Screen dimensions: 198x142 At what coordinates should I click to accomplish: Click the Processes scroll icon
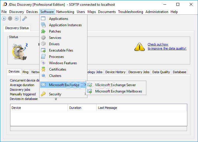43,56
